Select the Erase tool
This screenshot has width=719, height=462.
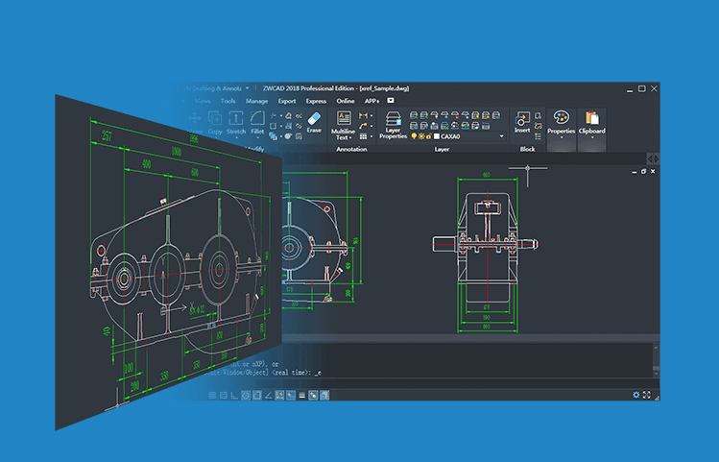(313, 121)
